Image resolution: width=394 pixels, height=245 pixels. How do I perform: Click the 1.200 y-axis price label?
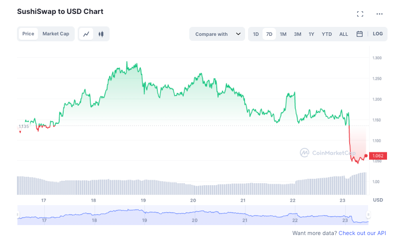pyautogui.click(x=377, y=99)
